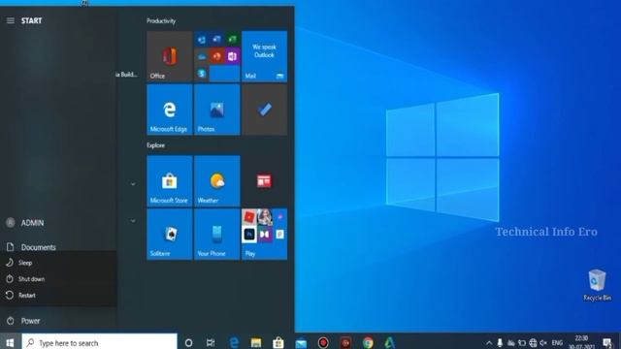Open the Action Center notifications icon
The image size is (621, 349).
point(607,342)
